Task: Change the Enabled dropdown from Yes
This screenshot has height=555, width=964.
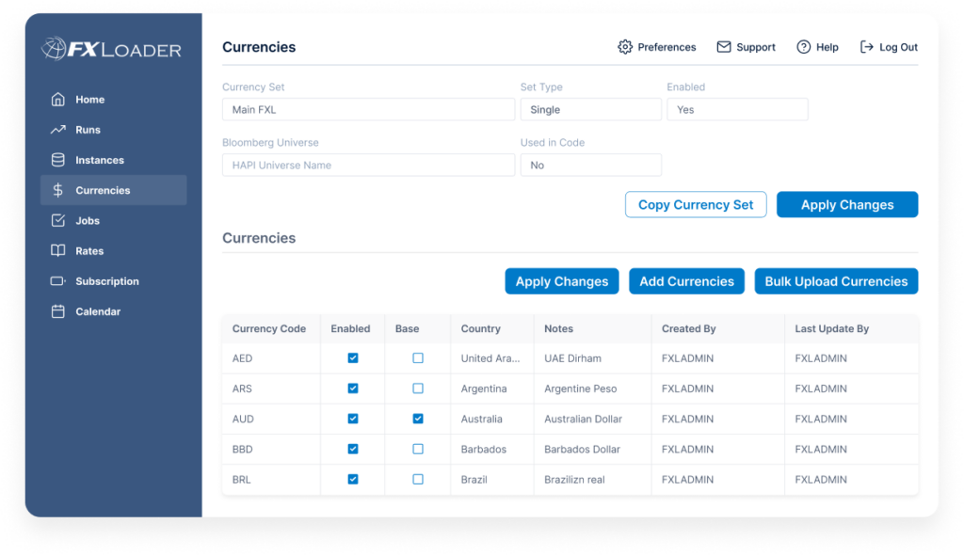Action: pos(737,109)
